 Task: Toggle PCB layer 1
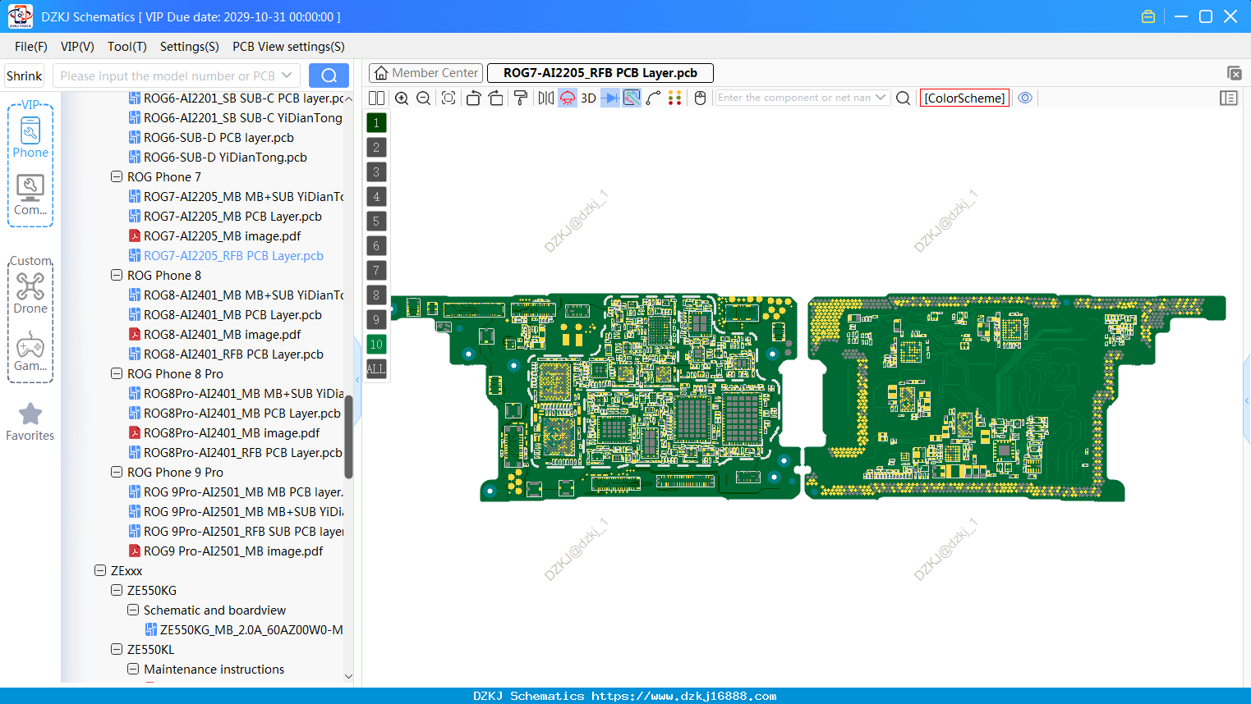point(376,123)
